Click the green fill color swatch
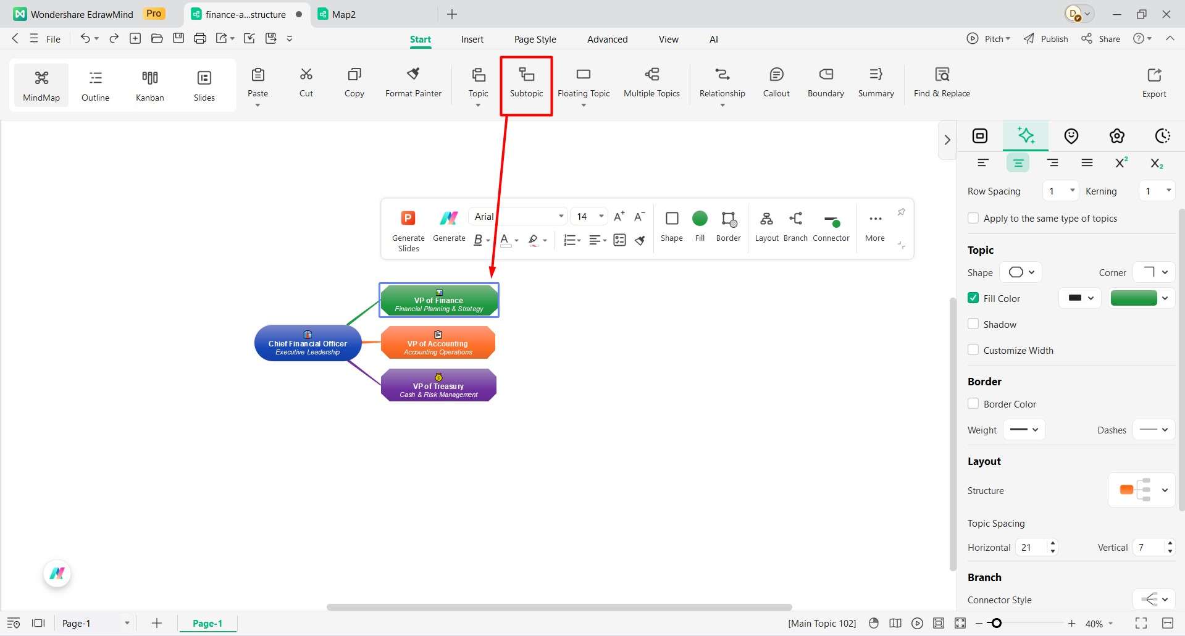Viewport: 1185px width, 636px height. (1133, 298)
